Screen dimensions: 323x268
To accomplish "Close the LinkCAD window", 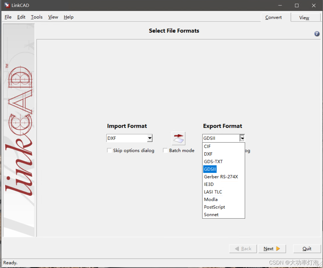I will (x=314, y=5).
